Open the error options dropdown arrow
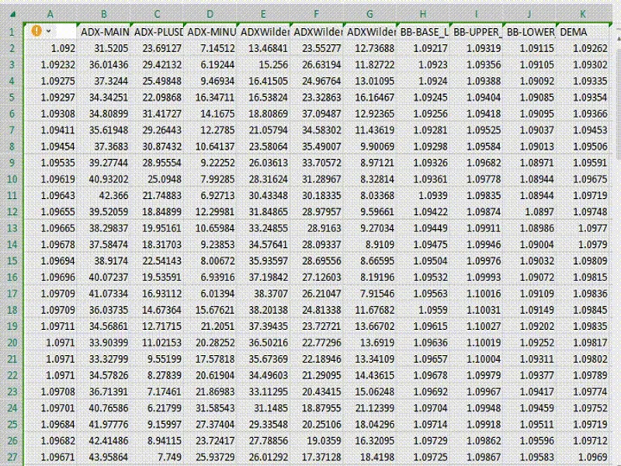Screen dimensions: 621x466 tap(48, 31)
